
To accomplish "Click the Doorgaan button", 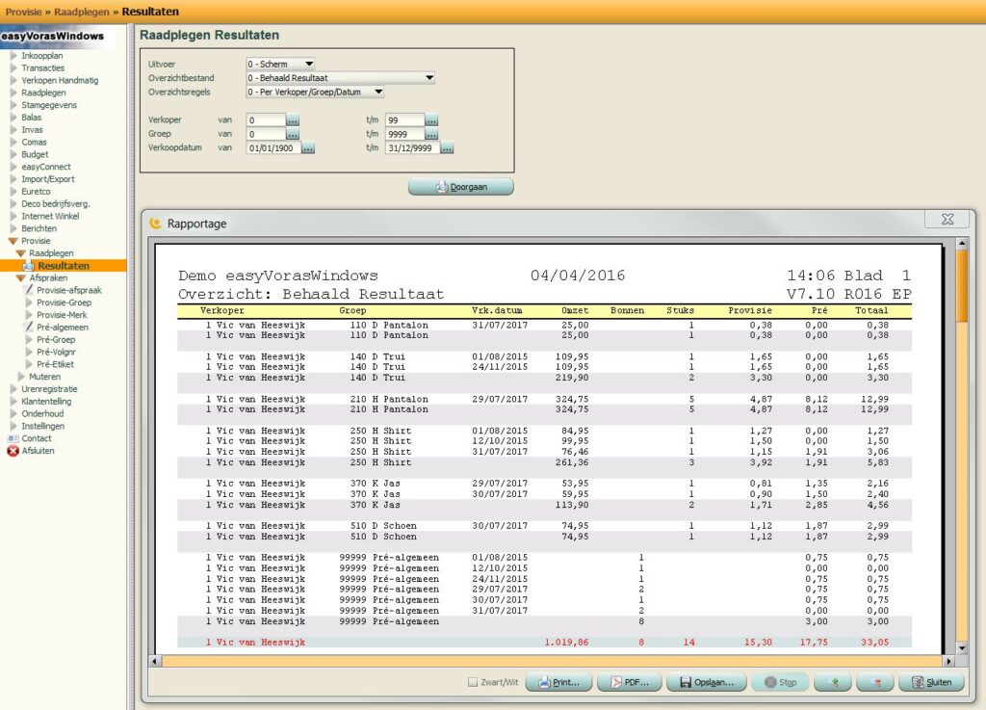I will tap(461, 187).
